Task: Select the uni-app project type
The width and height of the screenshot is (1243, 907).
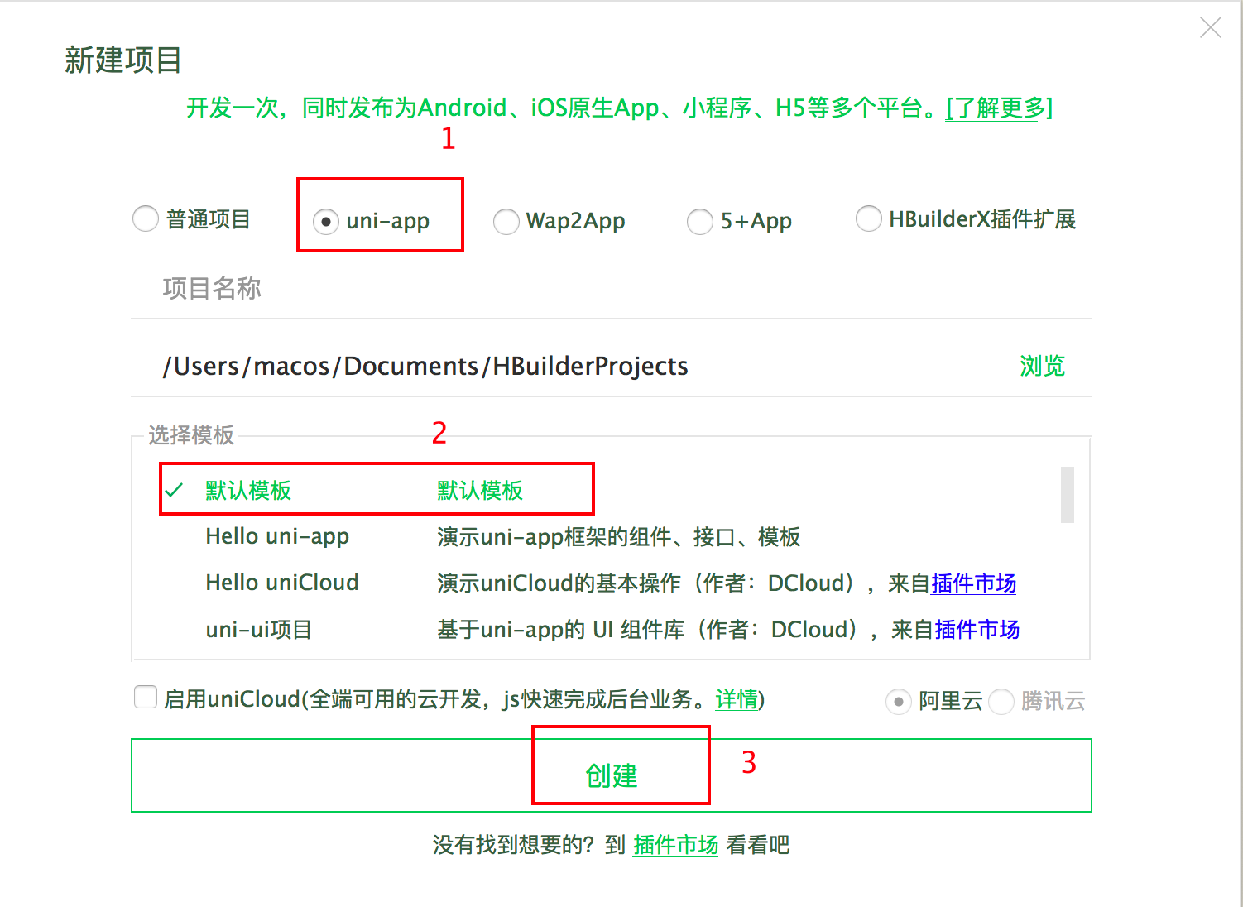Action: coord(326,221)
